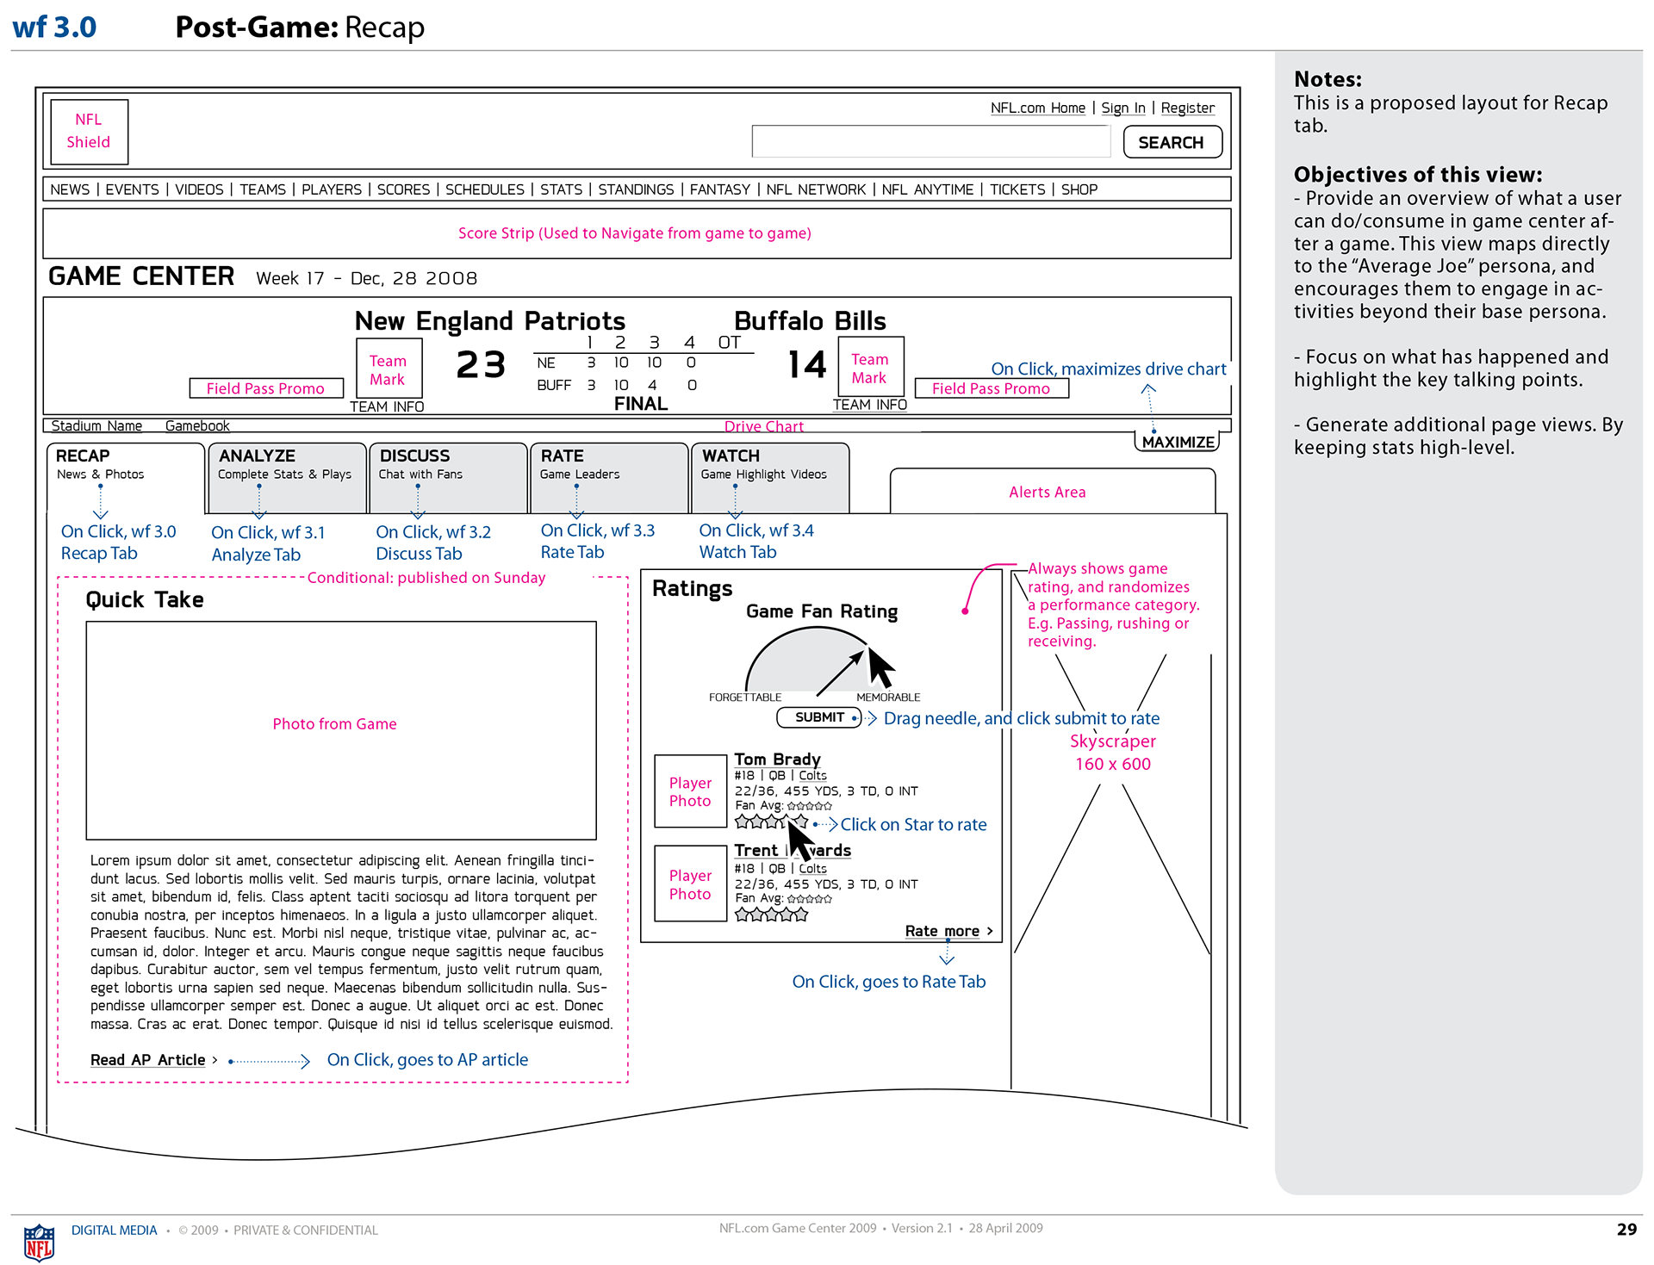1654x1265 pixels.
Task: Open PLAYERS in the navigation bar
Action: point(332,189)
